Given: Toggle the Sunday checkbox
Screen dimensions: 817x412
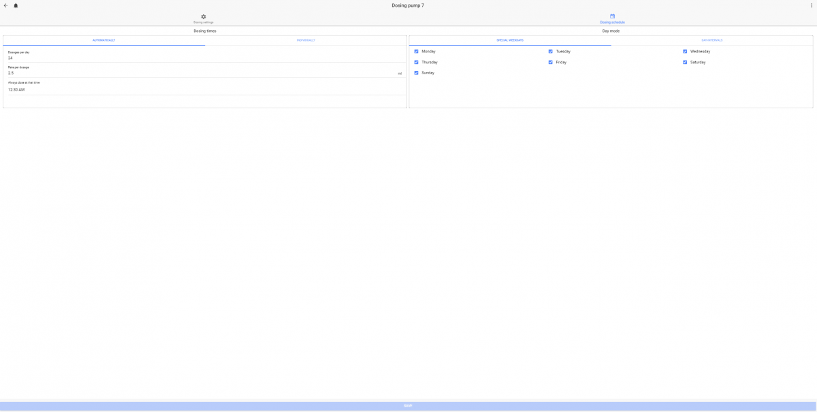Looking at the screenshot, I should [417, 73].
